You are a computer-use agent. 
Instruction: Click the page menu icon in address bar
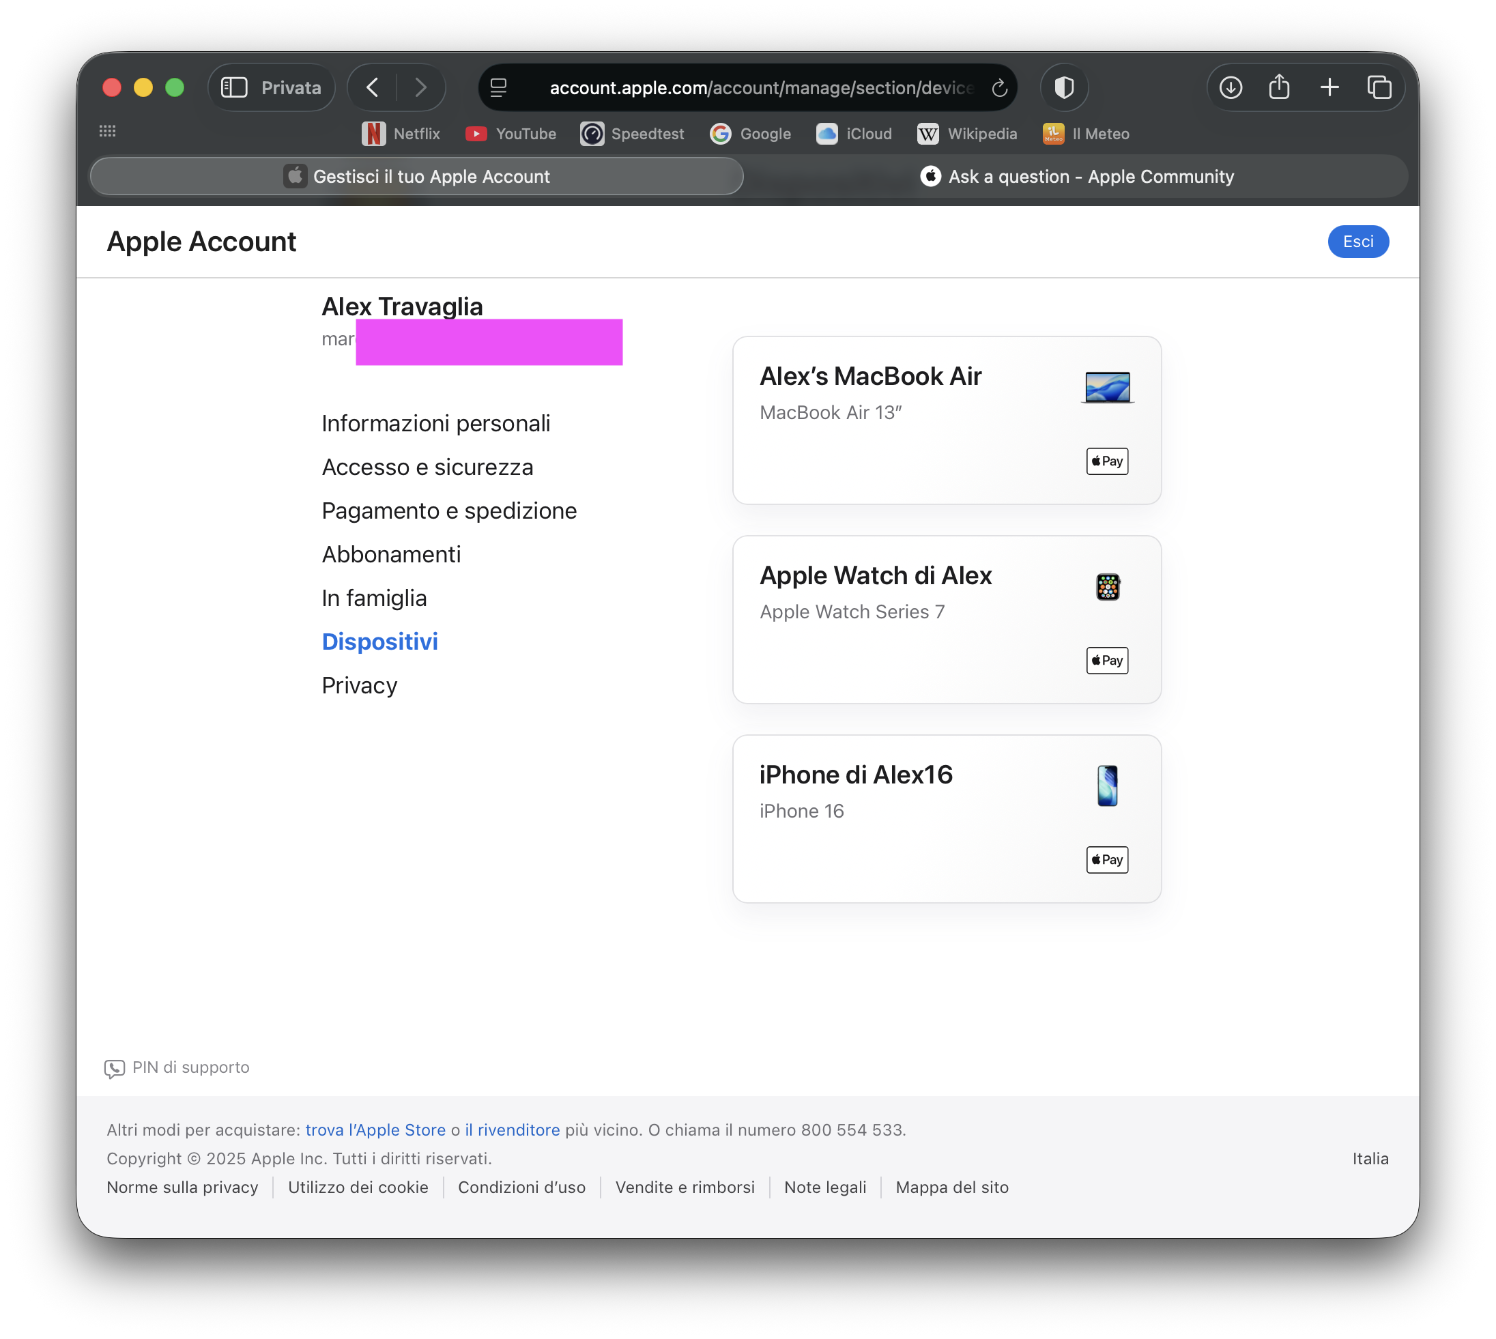point(499,88)
